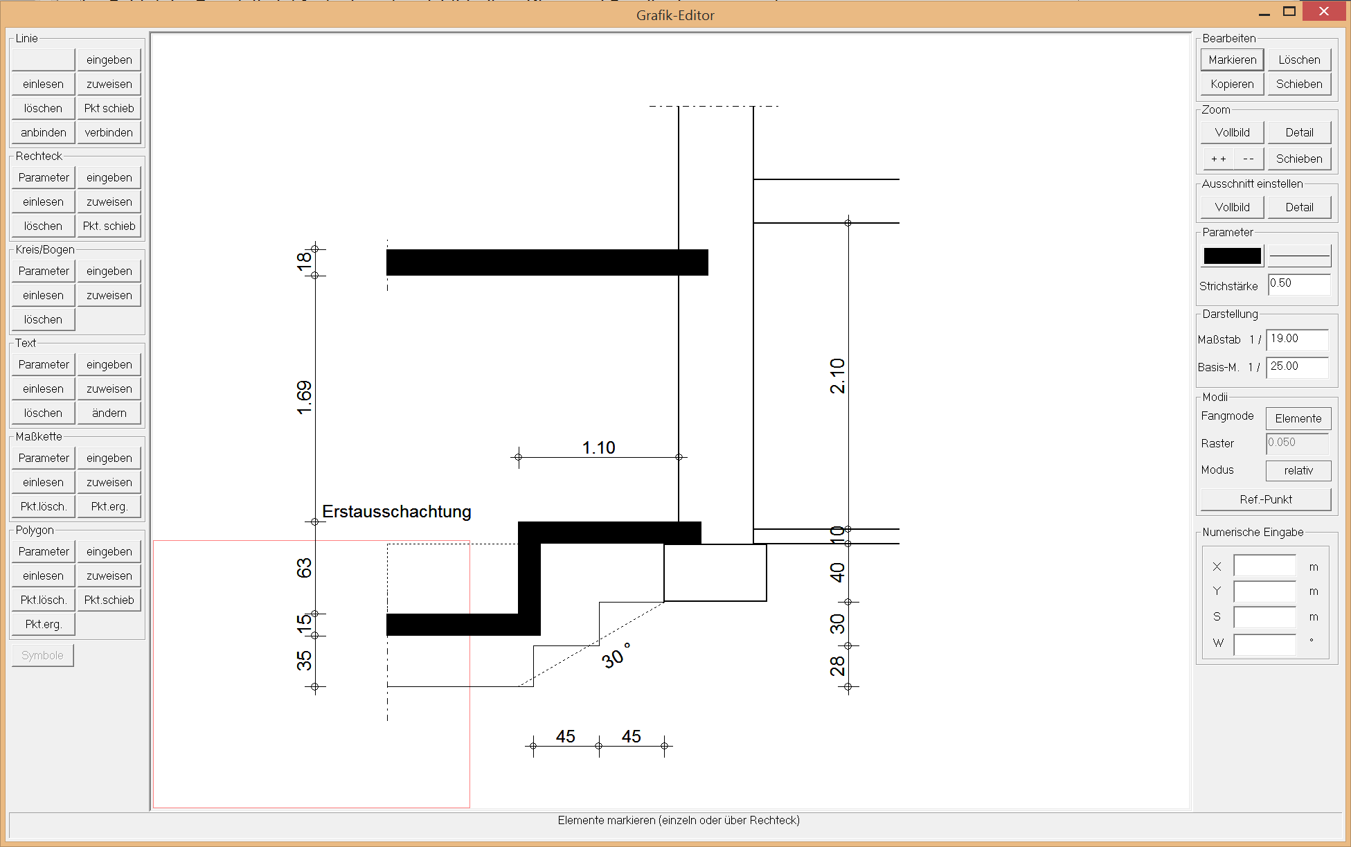Select the Erstausschachtung text in the drawing
The width and height of the screenshot is (1351, 847).
click(396, 512)
